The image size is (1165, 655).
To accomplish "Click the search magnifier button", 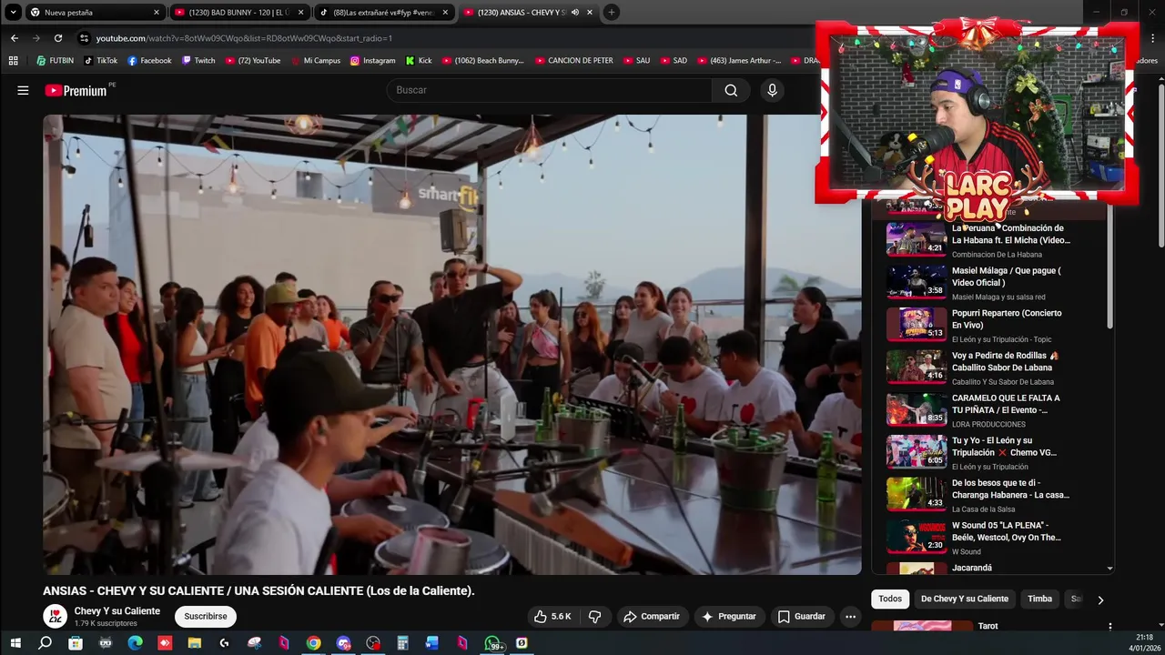I will tap(731, 90).
